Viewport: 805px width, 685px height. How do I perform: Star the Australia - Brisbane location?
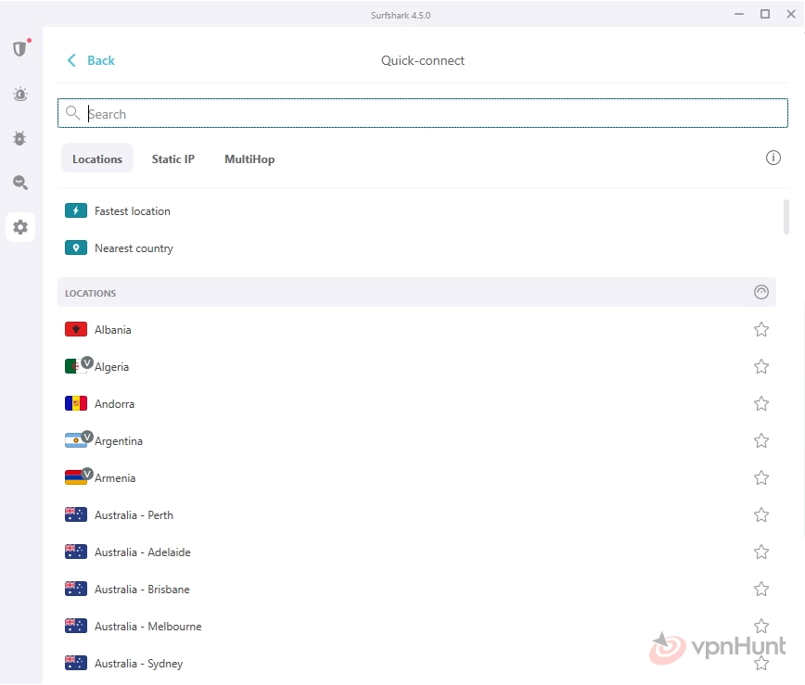[x=760, y=589]
